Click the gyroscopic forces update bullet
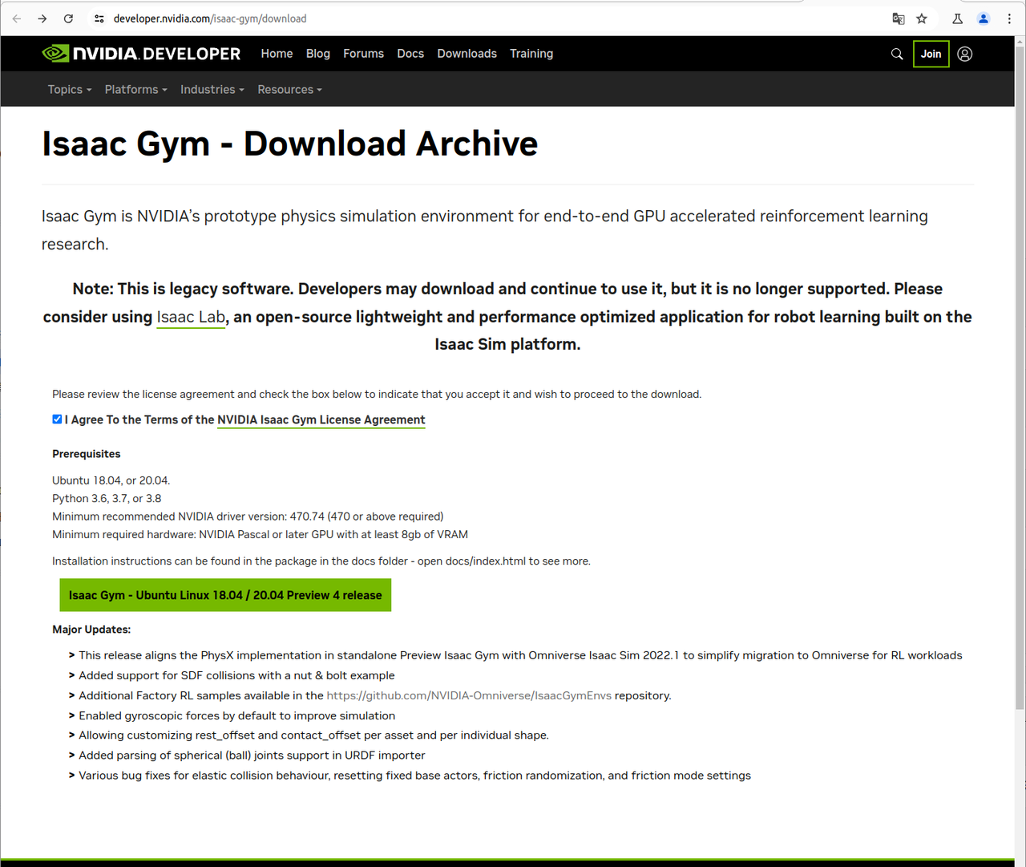1026x867 pixels. point(236,715)
